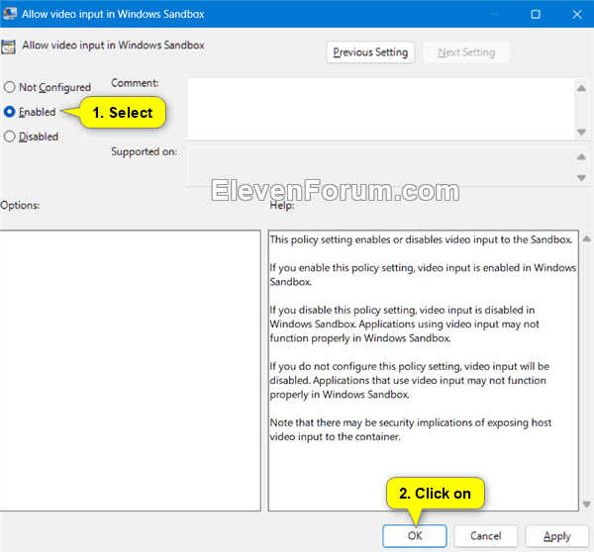Click the Next Setting button
The height and width of the screenshot is (552, 594).
466,52
